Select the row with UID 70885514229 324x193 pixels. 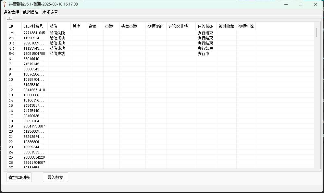(34, 157)
